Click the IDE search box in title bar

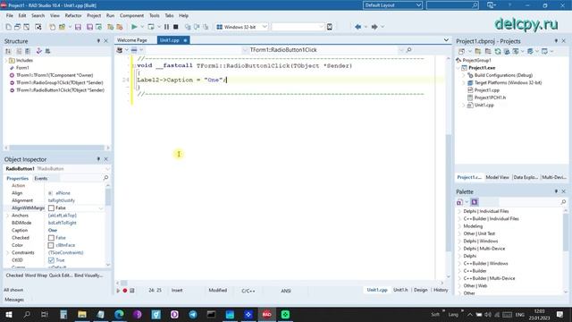coord(452,5)
